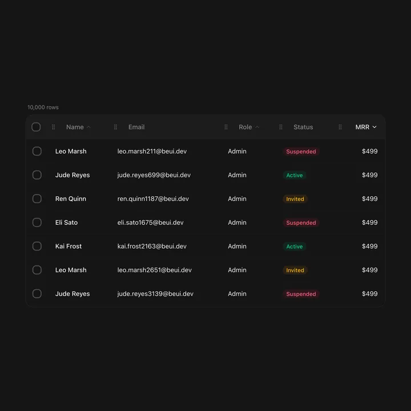Click the Suspended badge for leo.marsh211
The image size is (411, 411).
301,151
